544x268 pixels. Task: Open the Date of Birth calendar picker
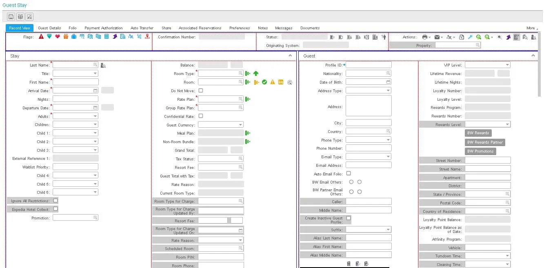click(389, 82)
